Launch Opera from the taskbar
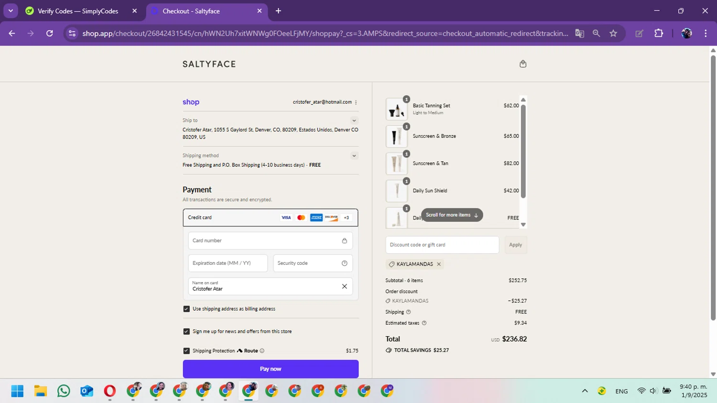 (x=109, y=391)
